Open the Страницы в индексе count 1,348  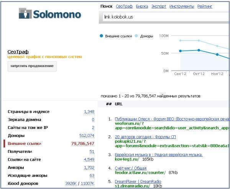(x=89, y=112)
